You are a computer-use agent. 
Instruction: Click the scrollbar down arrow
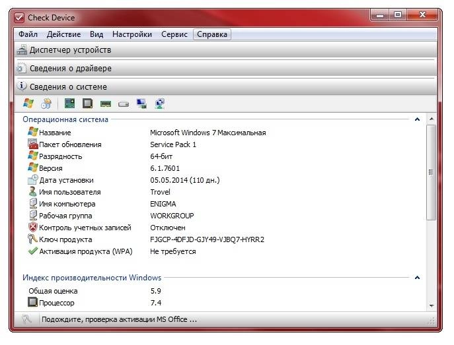432,305
